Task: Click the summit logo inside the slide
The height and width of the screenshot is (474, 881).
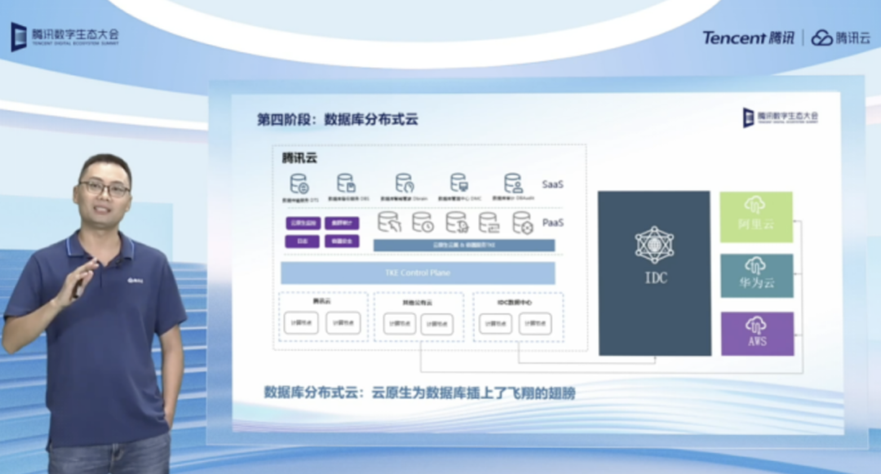Action: (x=781, y=117)
